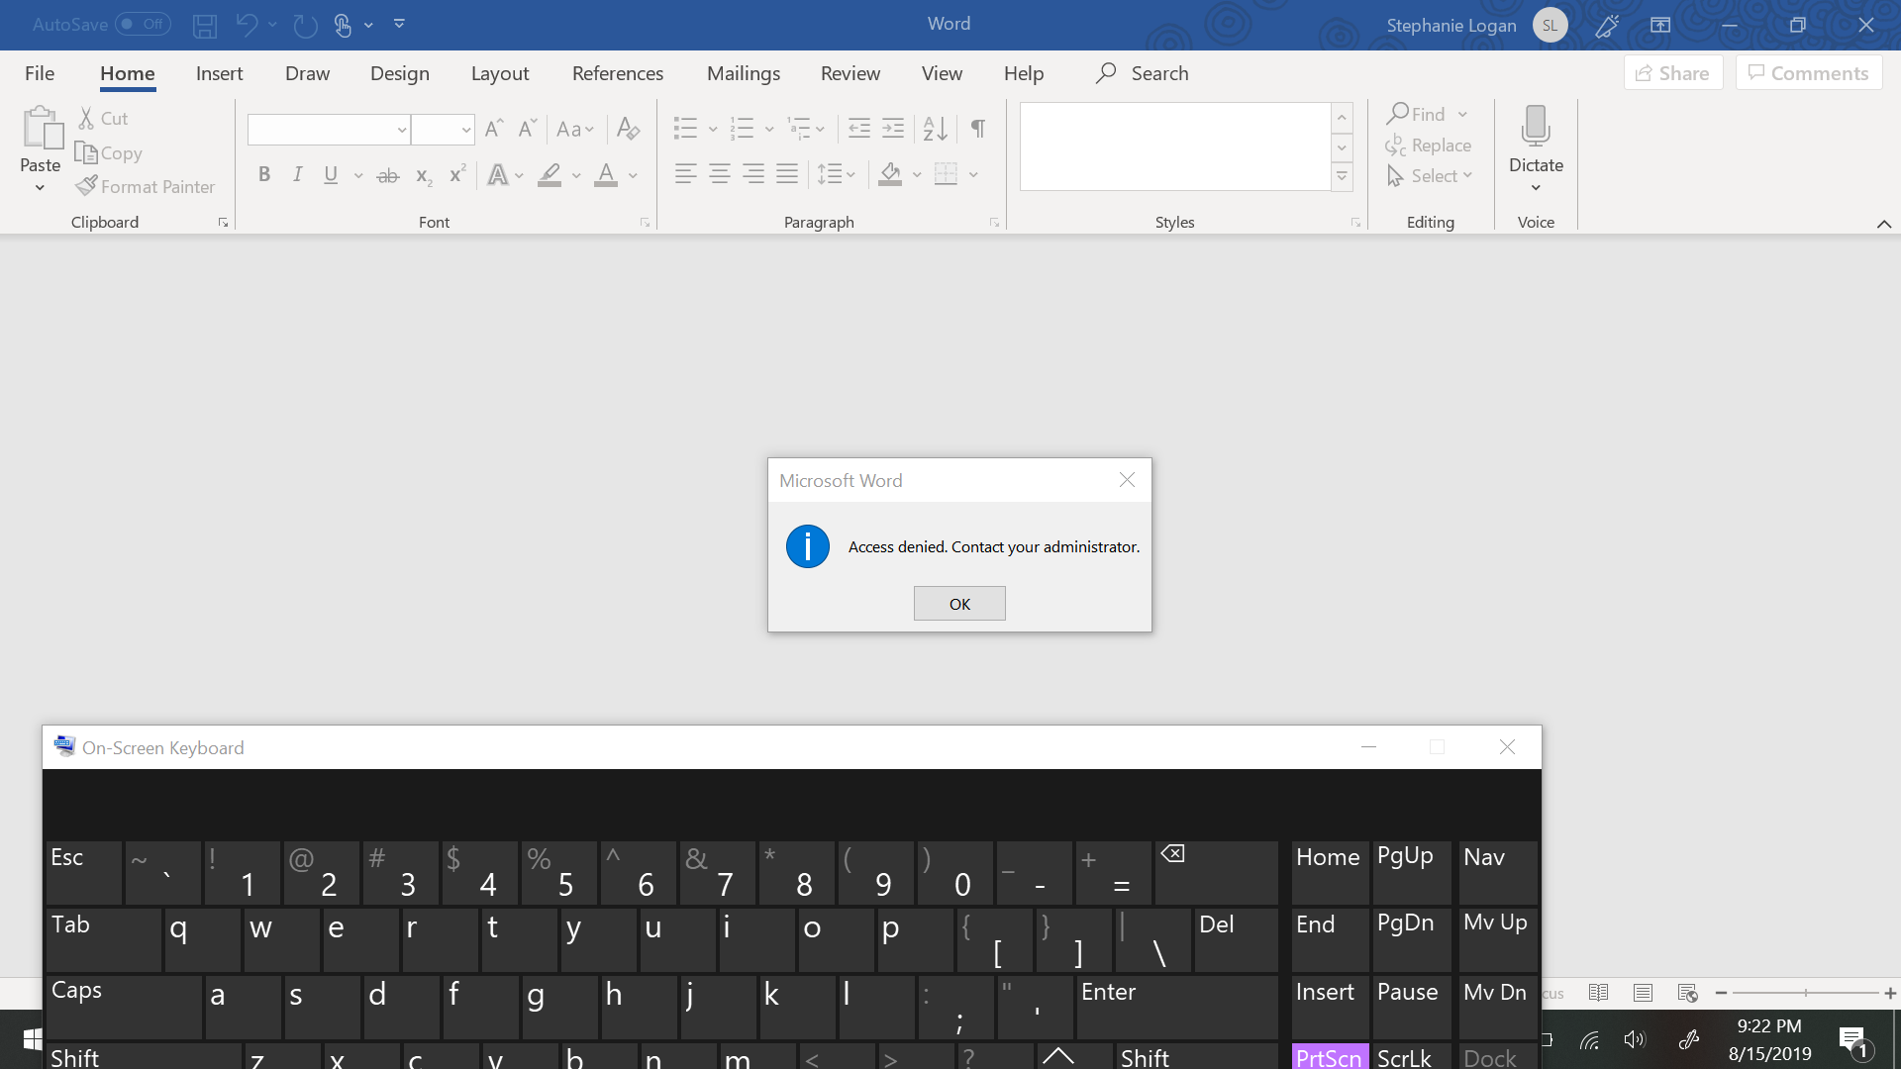This screenshot has height=1069, width=1901.
Task: Click the Cut scissors icon
Action: pyautogui.click(x=86, y=118)
